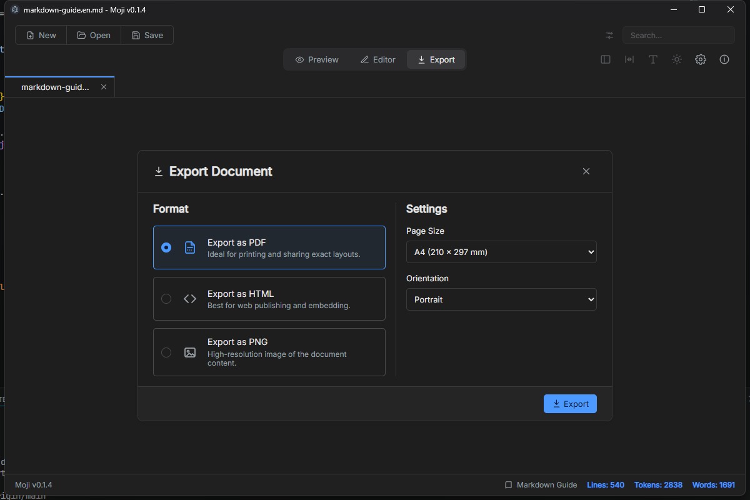Click the download icon beside Export Document title
The width and height of the screenshot is (750, 500).
pos(159,171)
